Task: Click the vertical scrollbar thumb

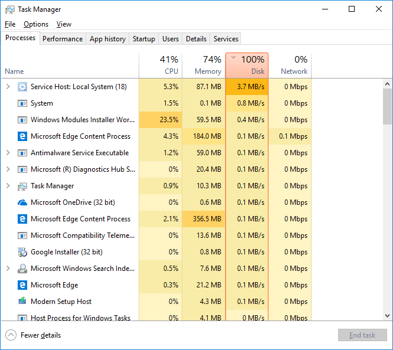Action: pyautogui.click(x=387, y=106)
